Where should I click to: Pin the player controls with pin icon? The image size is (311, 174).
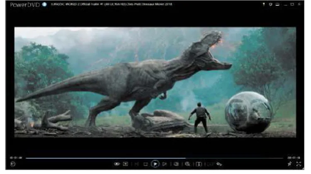[x=290, y=164]
